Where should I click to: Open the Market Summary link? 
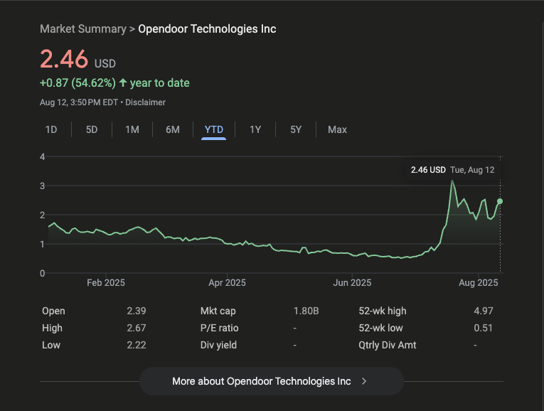pos(82,29)
